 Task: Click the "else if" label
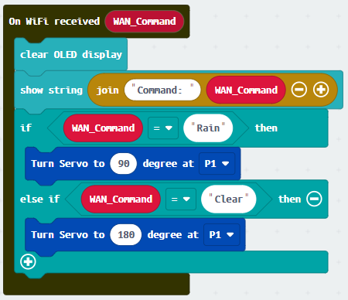40,199
